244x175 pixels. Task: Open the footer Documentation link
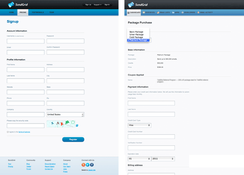(x=50, y=164)
